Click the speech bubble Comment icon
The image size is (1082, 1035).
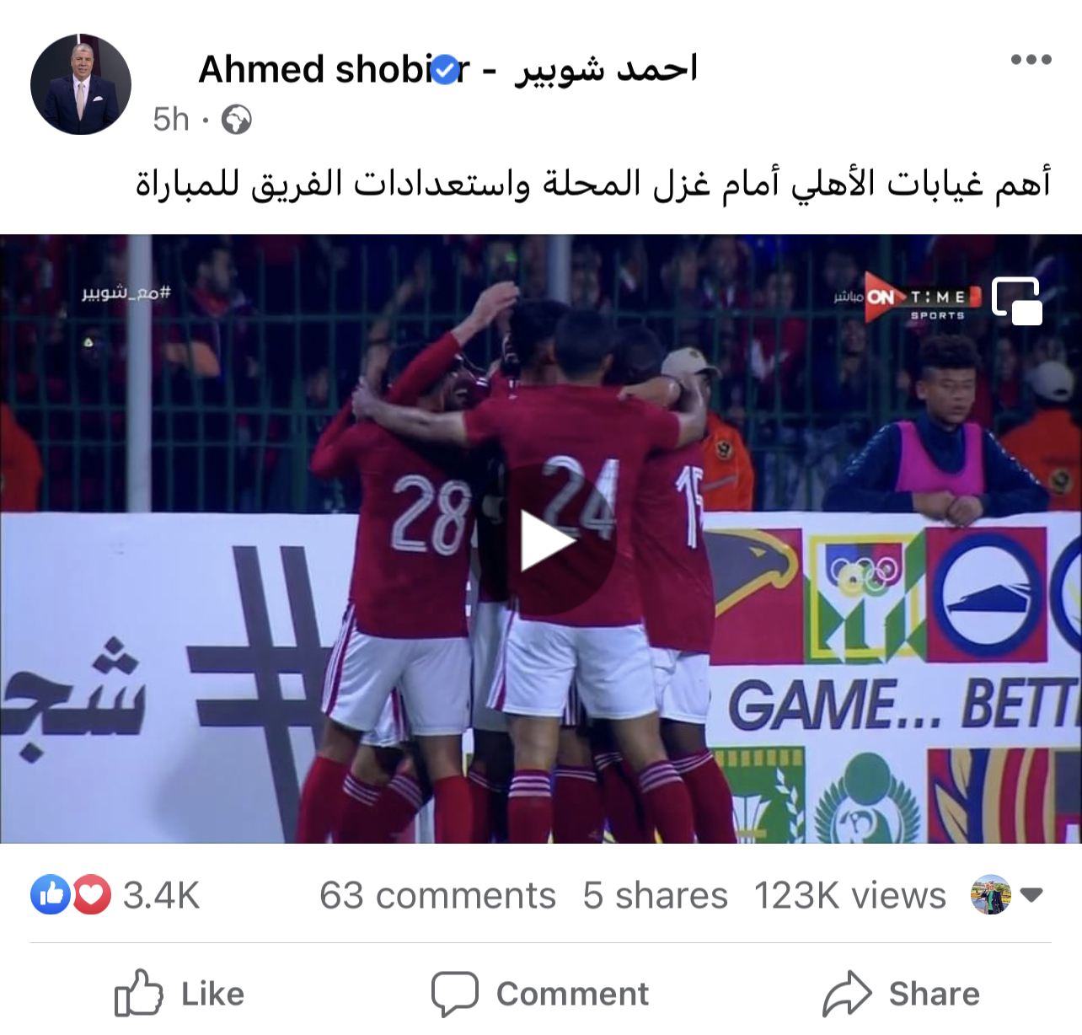[x=455, y=994]
